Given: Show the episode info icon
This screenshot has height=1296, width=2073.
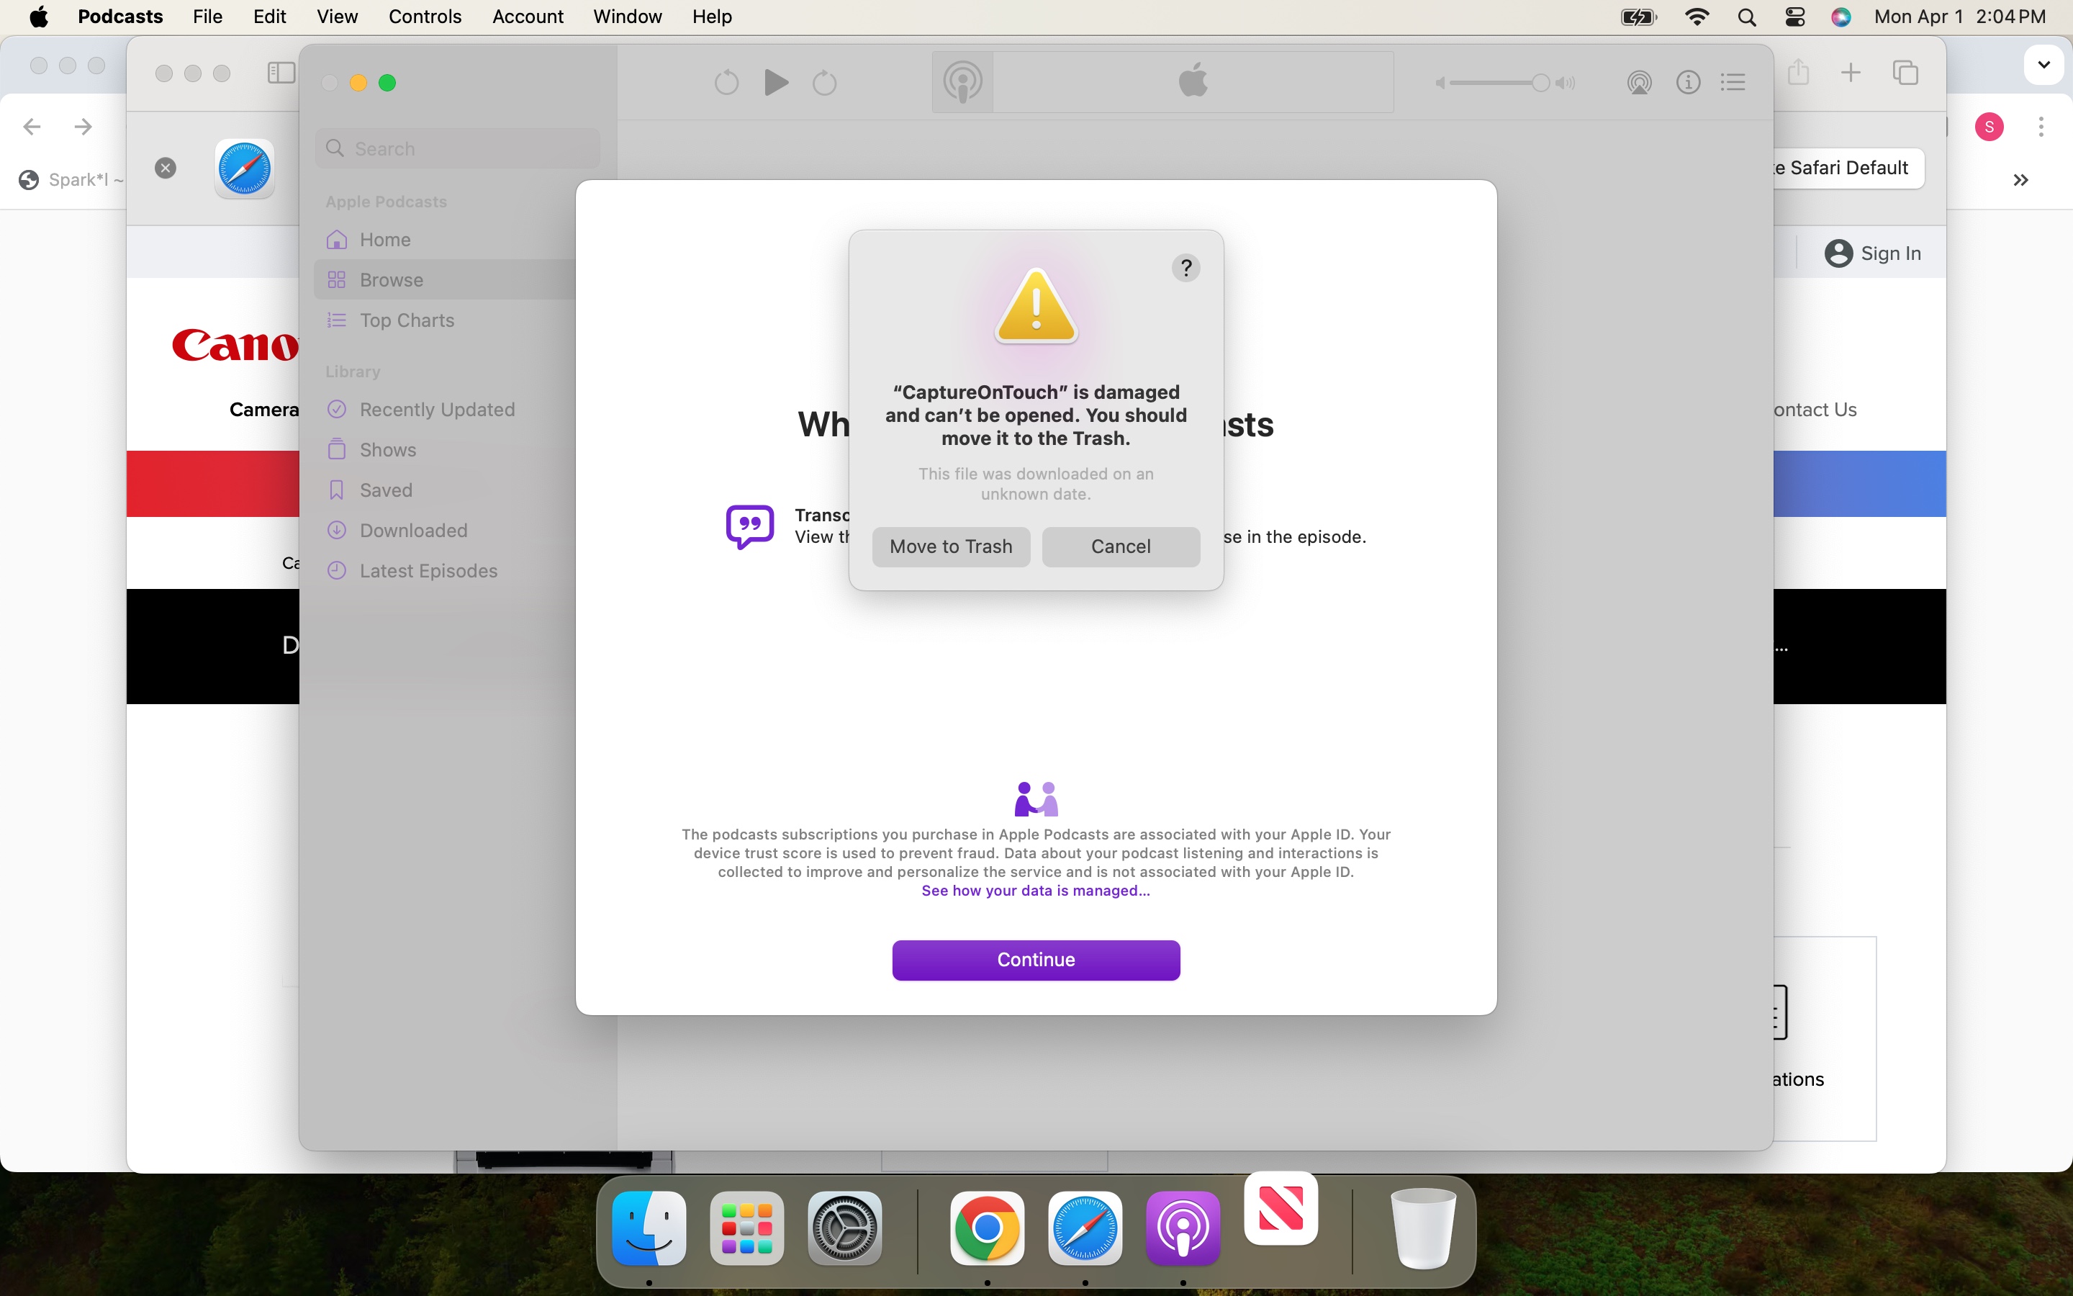Looking at the screenshot, I should pyautogui.click(x=1687, y=82).
